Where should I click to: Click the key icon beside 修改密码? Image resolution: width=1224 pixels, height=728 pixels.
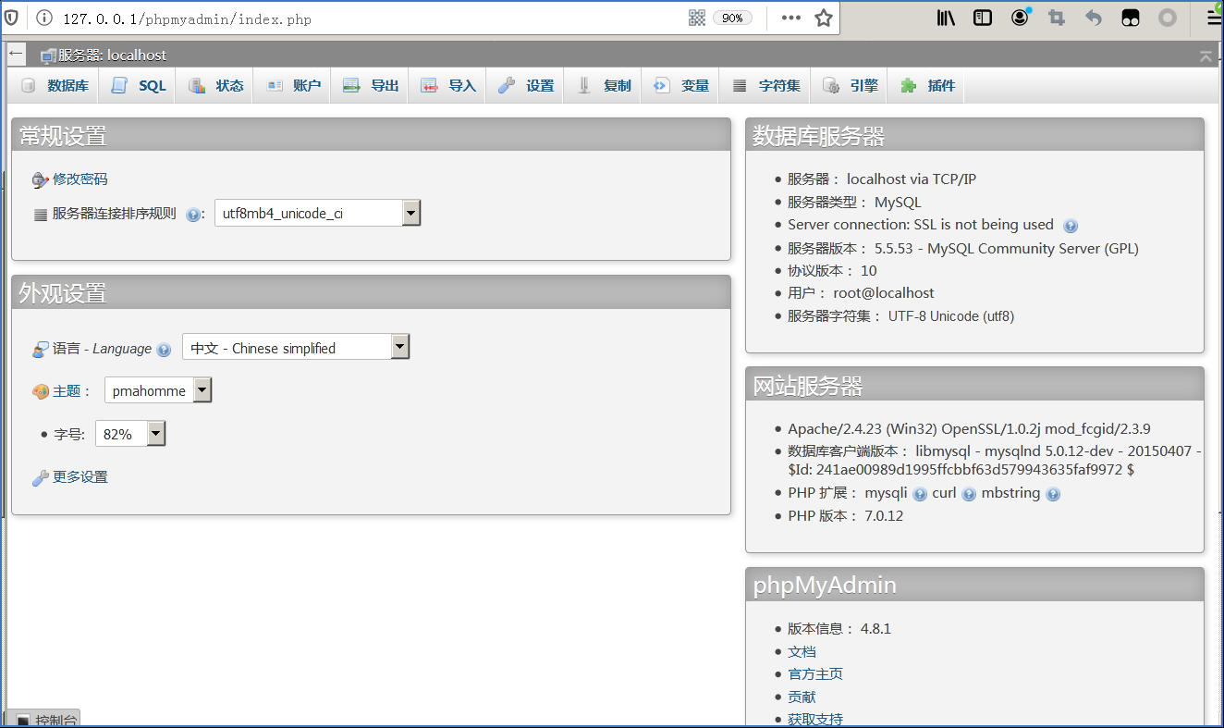pyautogui.click(x=40, y=179)
